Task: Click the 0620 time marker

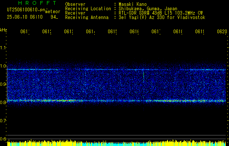Action: pos(222,32)
